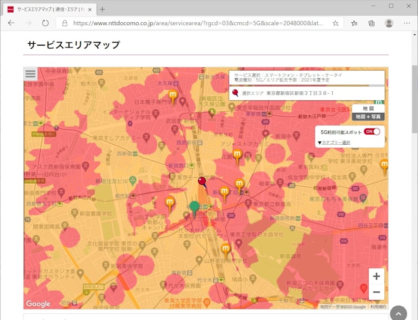Click the 選択エリア address box
This screenshot has height=320, width=418.
pyautogui.click(x=307, y=93)
